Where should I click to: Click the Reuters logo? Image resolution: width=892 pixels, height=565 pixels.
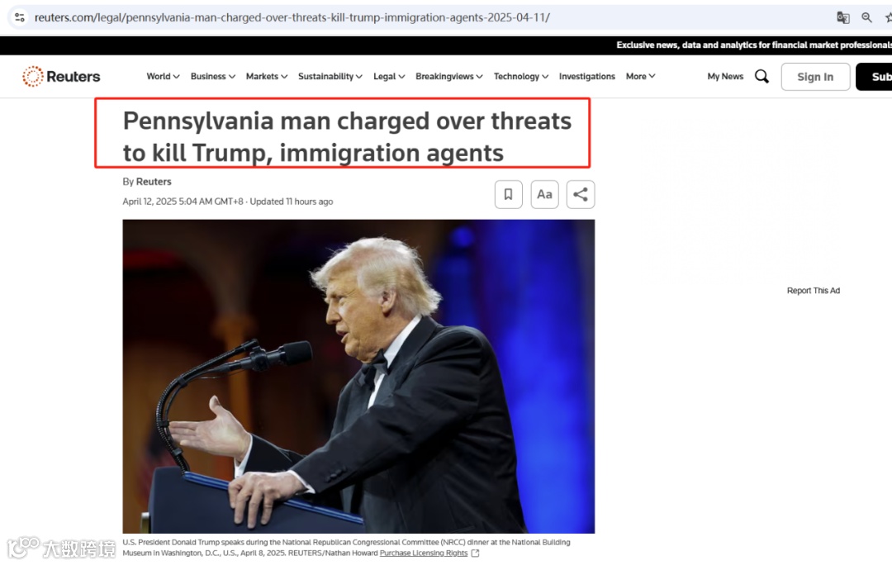click(x=61, y=76)
